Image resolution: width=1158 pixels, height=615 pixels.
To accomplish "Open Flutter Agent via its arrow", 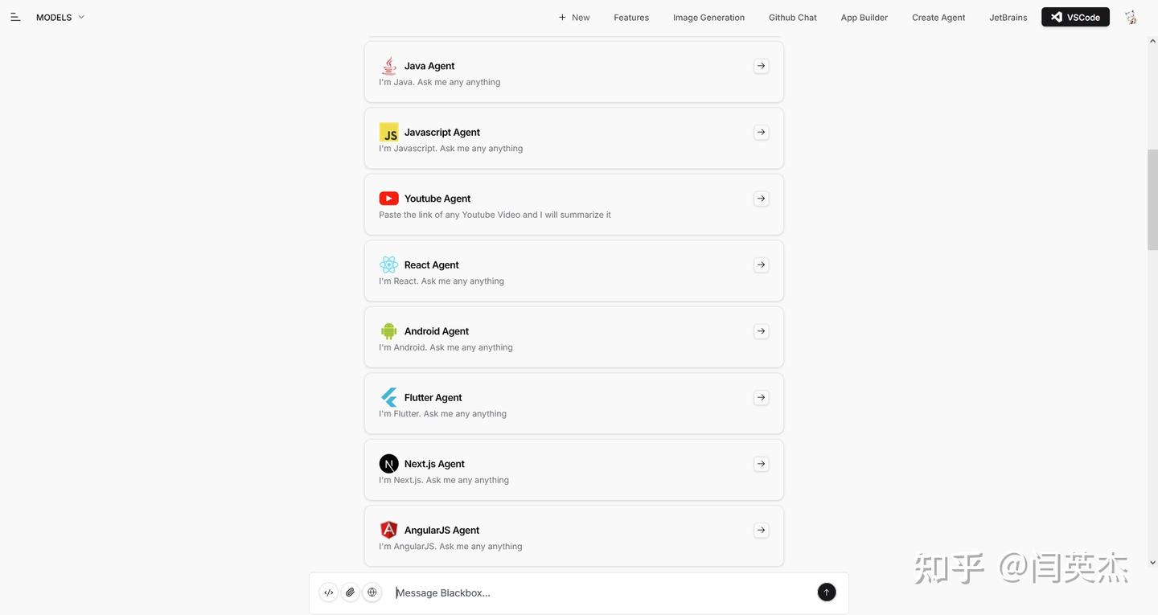I will [761, 397].
